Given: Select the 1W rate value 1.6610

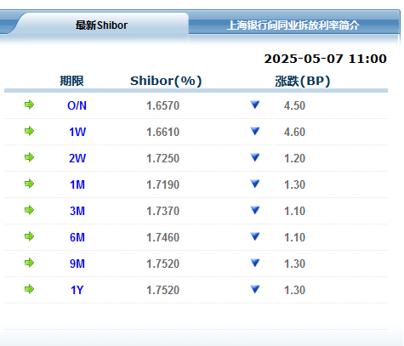Looking at the screenshot, I should click(x=163, y=132).
